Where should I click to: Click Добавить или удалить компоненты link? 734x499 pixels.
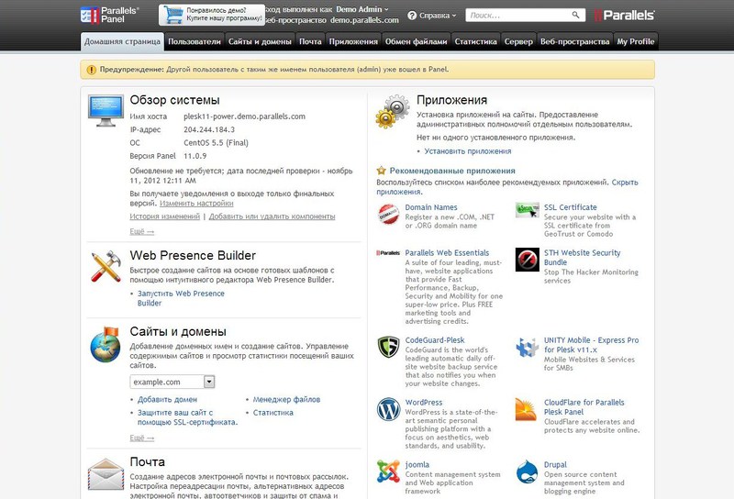point(272,216)
